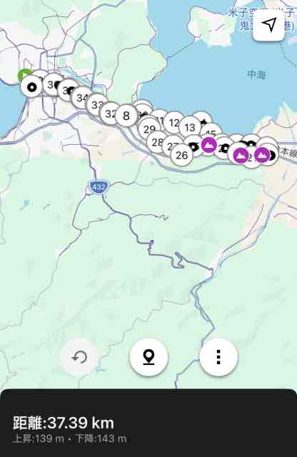Tap the purple mountain marker near waypoint 15
The height and width of the screenshot is (457, 297).
coord(208,145)
